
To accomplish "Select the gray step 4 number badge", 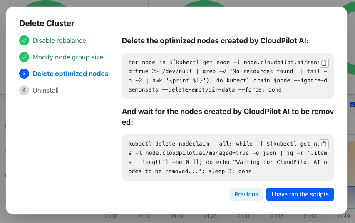I will tap(24, 90).
